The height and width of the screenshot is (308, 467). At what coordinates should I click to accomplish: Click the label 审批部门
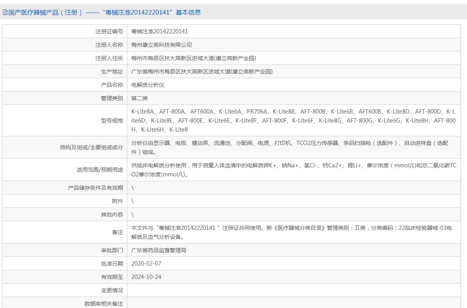(x=112, y=250)
